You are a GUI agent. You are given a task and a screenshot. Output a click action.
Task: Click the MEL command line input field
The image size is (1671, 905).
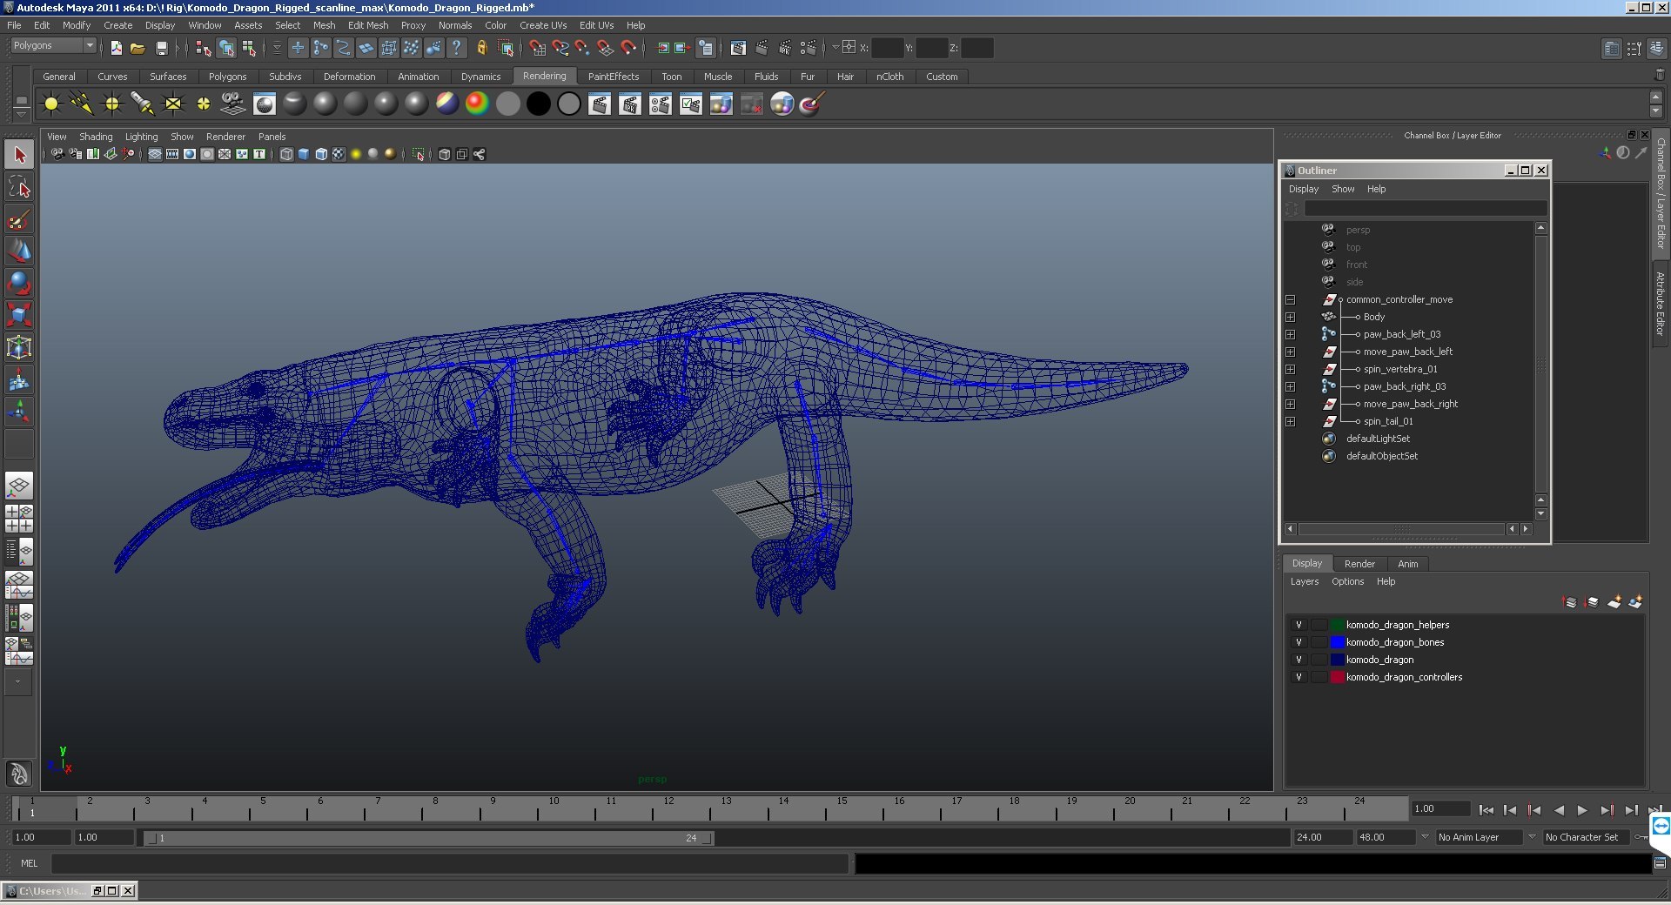click(449, 863)
